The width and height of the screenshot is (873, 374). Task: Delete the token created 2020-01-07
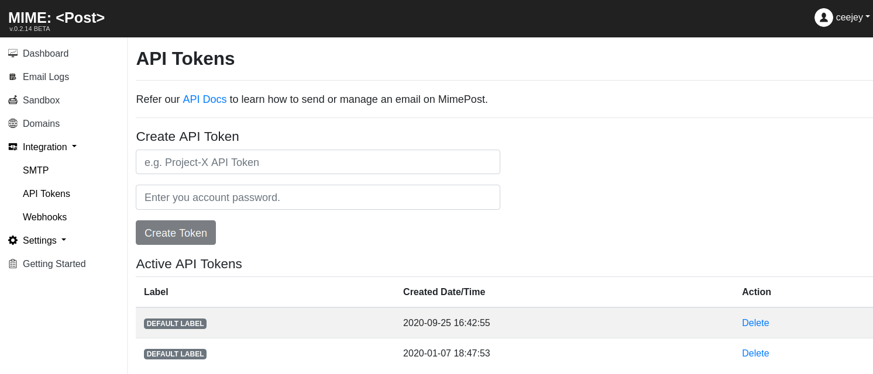tap(755, 353)
